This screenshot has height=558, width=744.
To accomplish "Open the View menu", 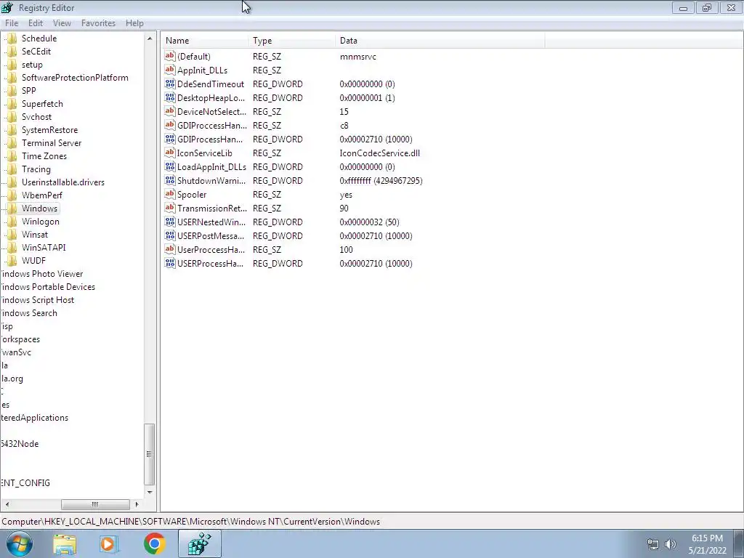I will tap(62, 23).
